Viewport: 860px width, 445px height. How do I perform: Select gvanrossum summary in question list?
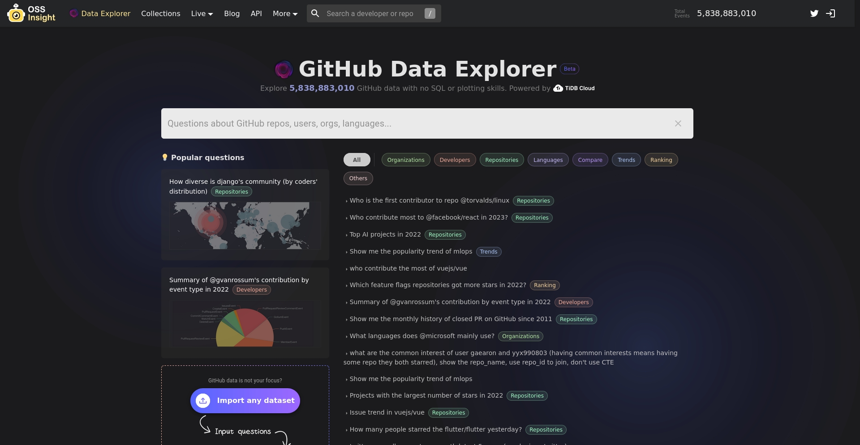450,302
